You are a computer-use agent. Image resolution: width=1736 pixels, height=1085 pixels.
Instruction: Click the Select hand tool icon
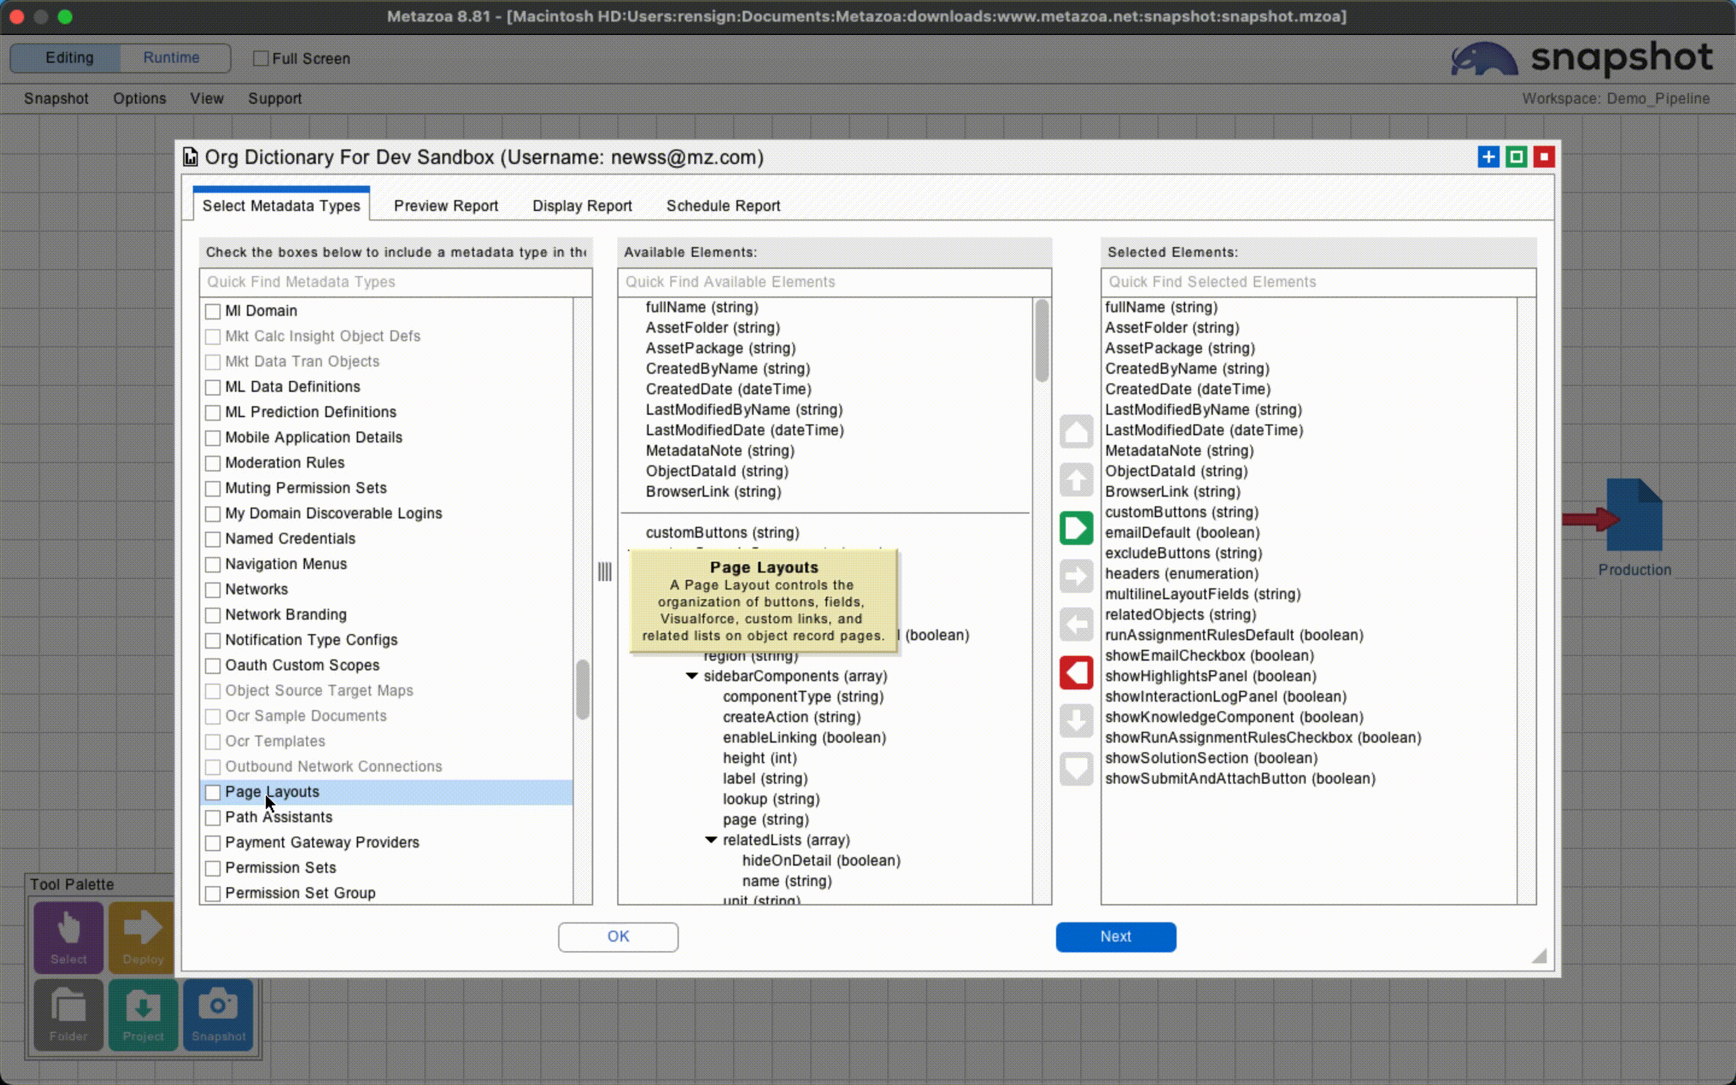point(69,937)
